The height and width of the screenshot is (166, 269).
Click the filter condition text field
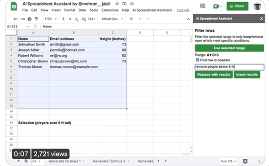coord(230,67)
